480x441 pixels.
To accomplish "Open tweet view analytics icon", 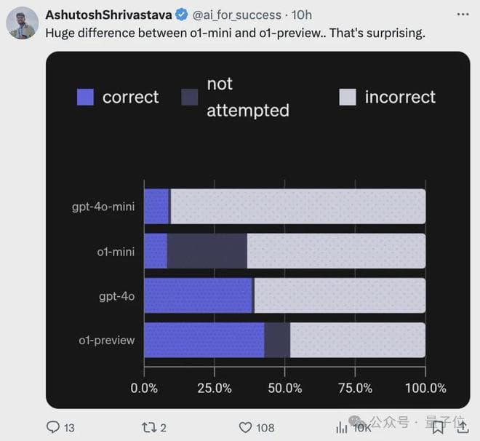I will pyautogui.click(x=341, y=427).
